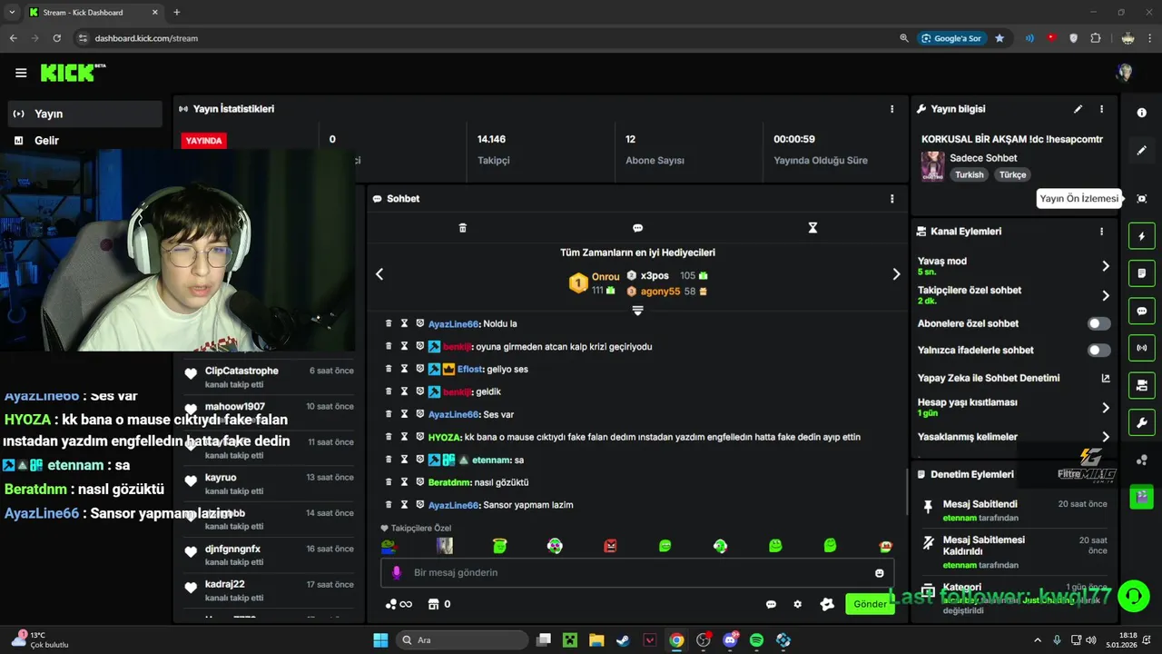Show previous top gifters with left arrow
The height and width of the screenshot is (654, 1162).
[x=379, y=273]
